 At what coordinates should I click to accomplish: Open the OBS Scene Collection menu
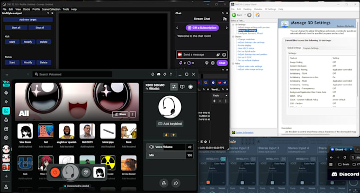click(x=51, y=9)
